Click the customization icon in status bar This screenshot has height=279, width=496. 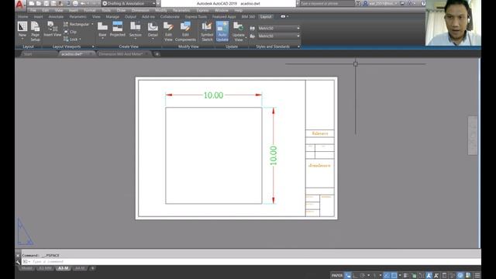pyautogui.click(x=477, y=276)
